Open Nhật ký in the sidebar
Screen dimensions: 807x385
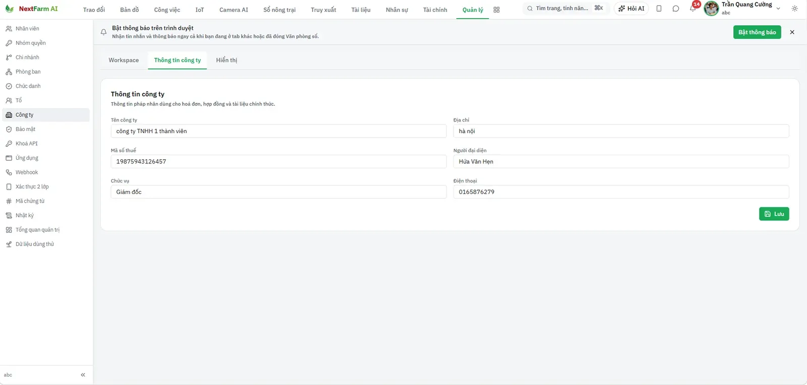(x=46, y=215)
